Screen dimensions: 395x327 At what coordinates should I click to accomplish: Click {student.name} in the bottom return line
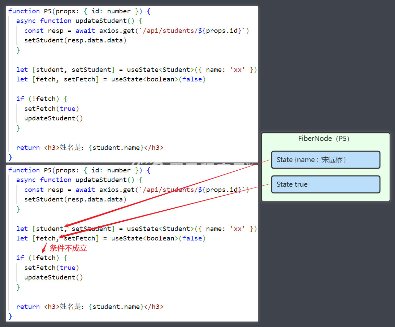[x=116, y=307]
